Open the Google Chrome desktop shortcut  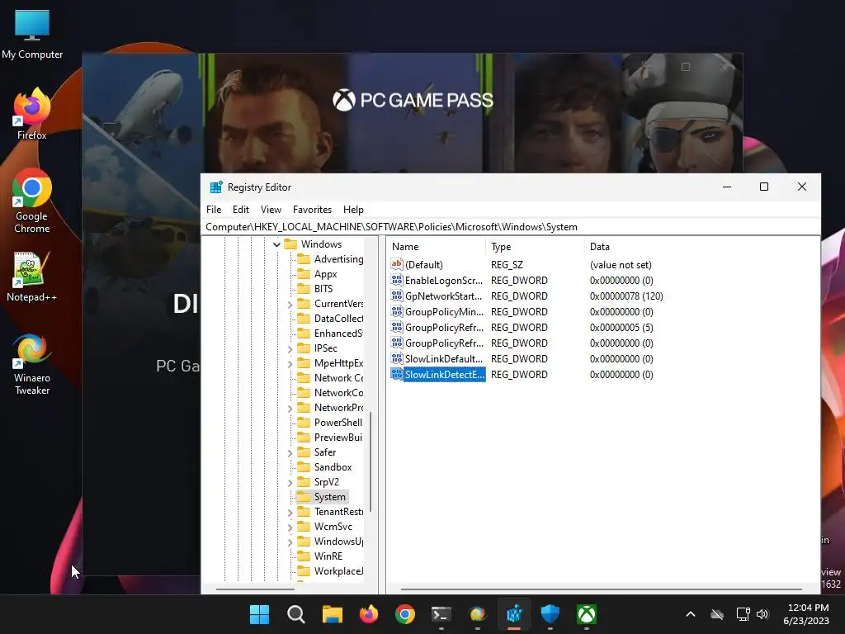pos(32,201)
